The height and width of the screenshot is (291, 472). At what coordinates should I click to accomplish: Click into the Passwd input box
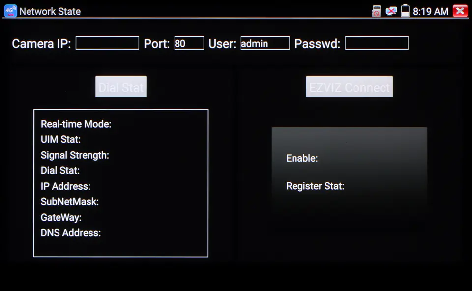(x=377, y=43)
